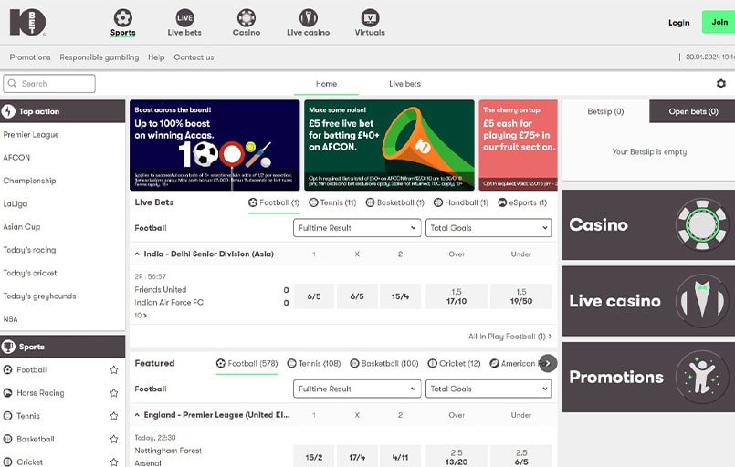
Task: Open the Live casino tuxedo icon in header
Action: pyautogui.click(x=308, y=18)
